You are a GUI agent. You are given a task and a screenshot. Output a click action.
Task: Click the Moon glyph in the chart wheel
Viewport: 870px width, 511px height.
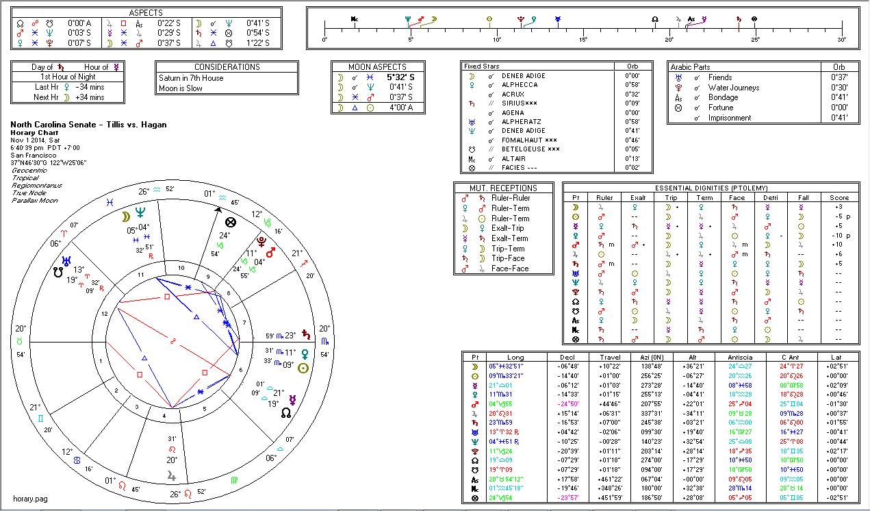(126, 217)
